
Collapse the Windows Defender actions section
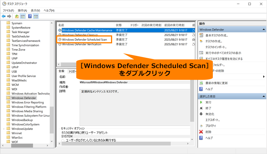tap(264, 30)
